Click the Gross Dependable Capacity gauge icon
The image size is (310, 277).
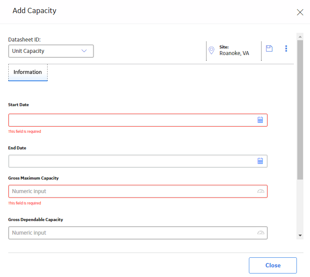tap(261, 232)
